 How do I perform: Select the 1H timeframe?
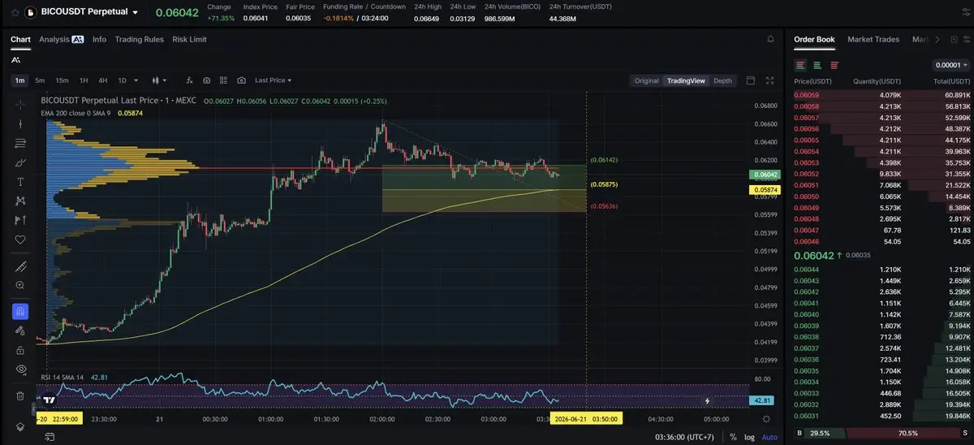84,80
